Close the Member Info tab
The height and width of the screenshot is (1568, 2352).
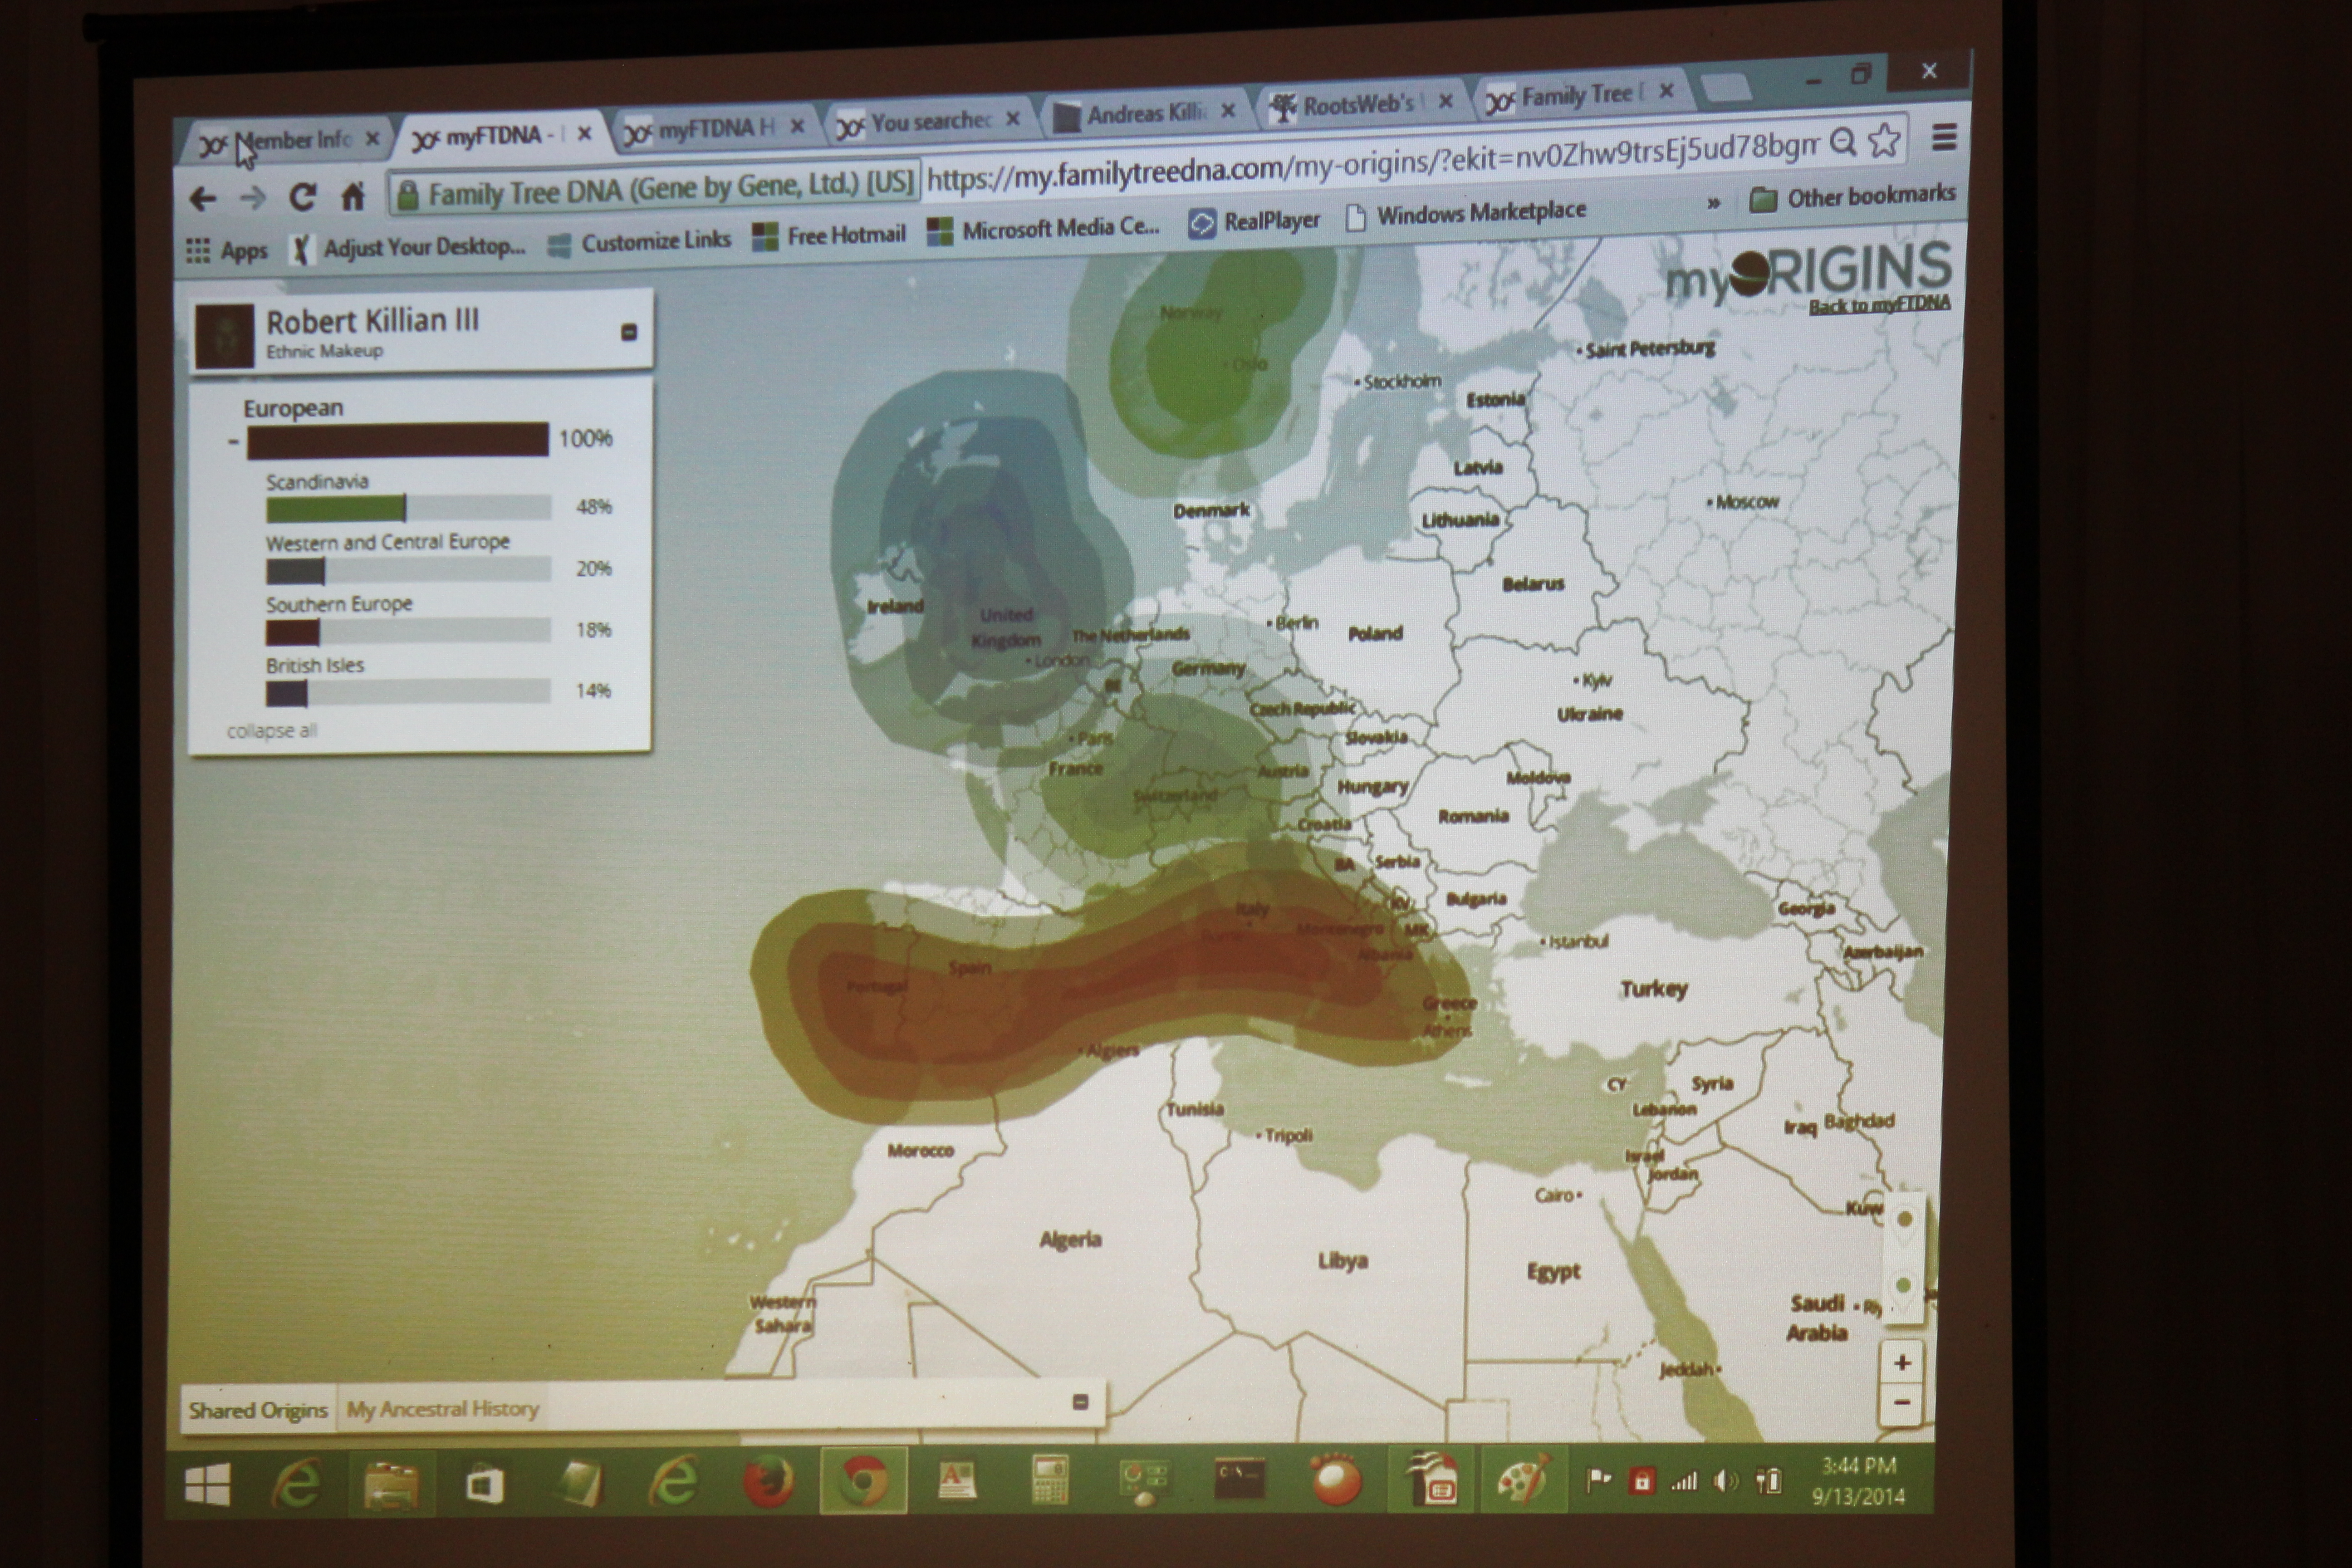[x=372, y=139]
